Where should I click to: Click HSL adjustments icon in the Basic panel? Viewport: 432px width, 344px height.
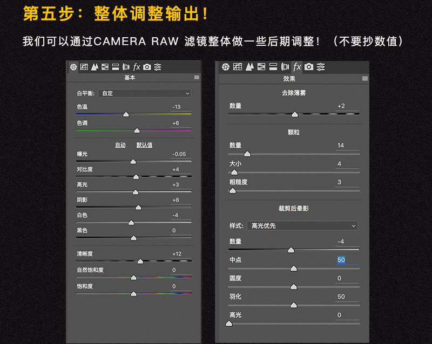(105, 67)
